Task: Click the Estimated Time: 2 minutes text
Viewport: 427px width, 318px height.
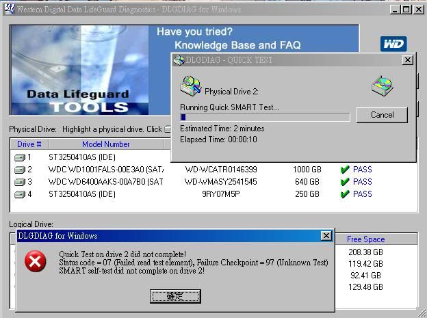Action: (x=222, y=129)
